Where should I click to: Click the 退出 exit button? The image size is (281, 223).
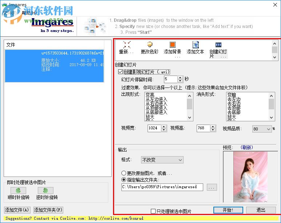261,210
